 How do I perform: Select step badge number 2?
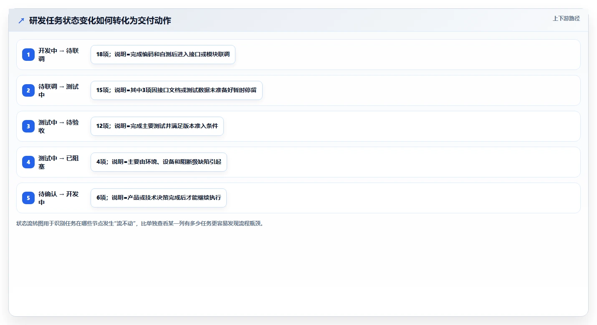point(28,90)
